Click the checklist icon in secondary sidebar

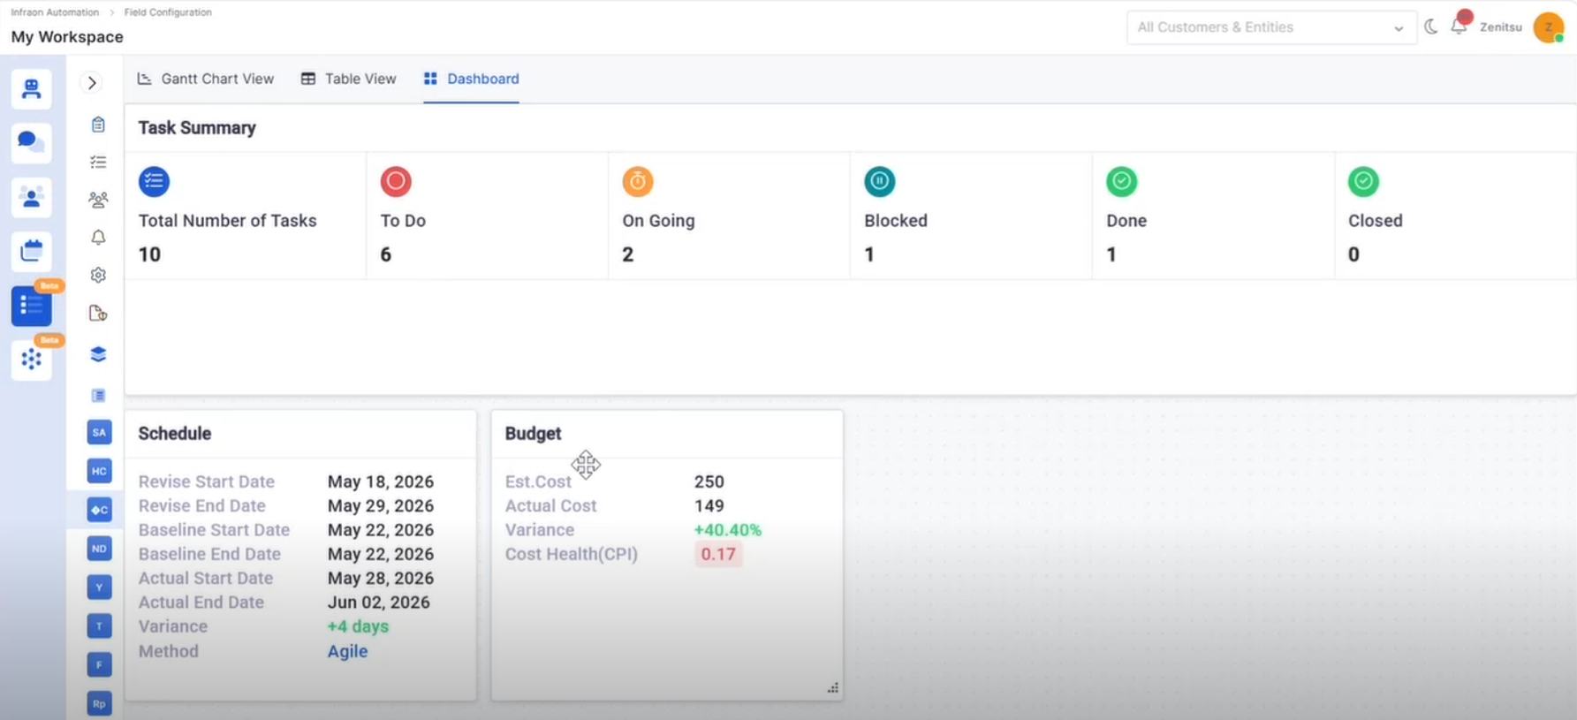pos(98,162)
